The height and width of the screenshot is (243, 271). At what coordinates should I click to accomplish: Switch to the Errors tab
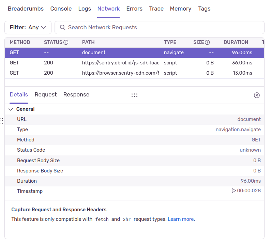134,9
